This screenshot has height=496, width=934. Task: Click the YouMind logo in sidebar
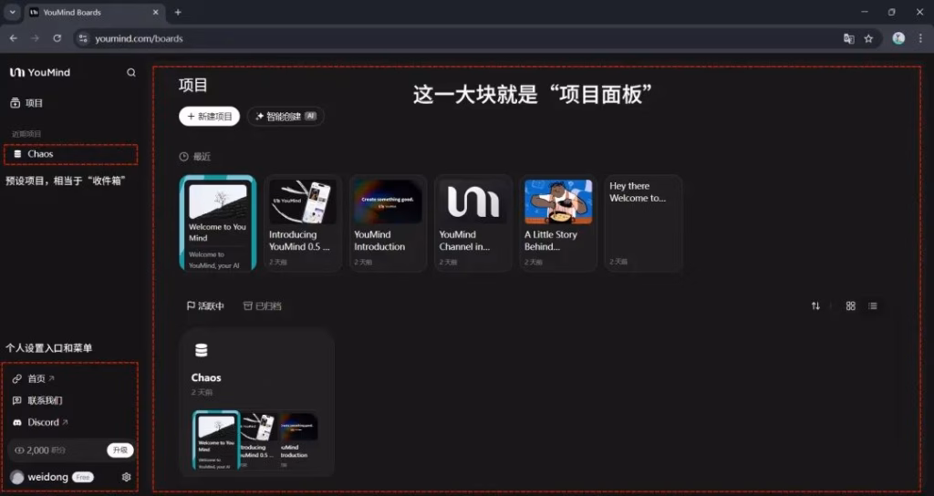click(x=39, y=73)
